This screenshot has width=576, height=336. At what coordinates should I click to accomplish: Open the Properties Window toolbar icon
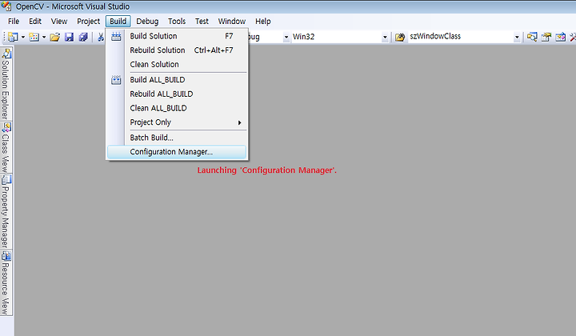546,37
